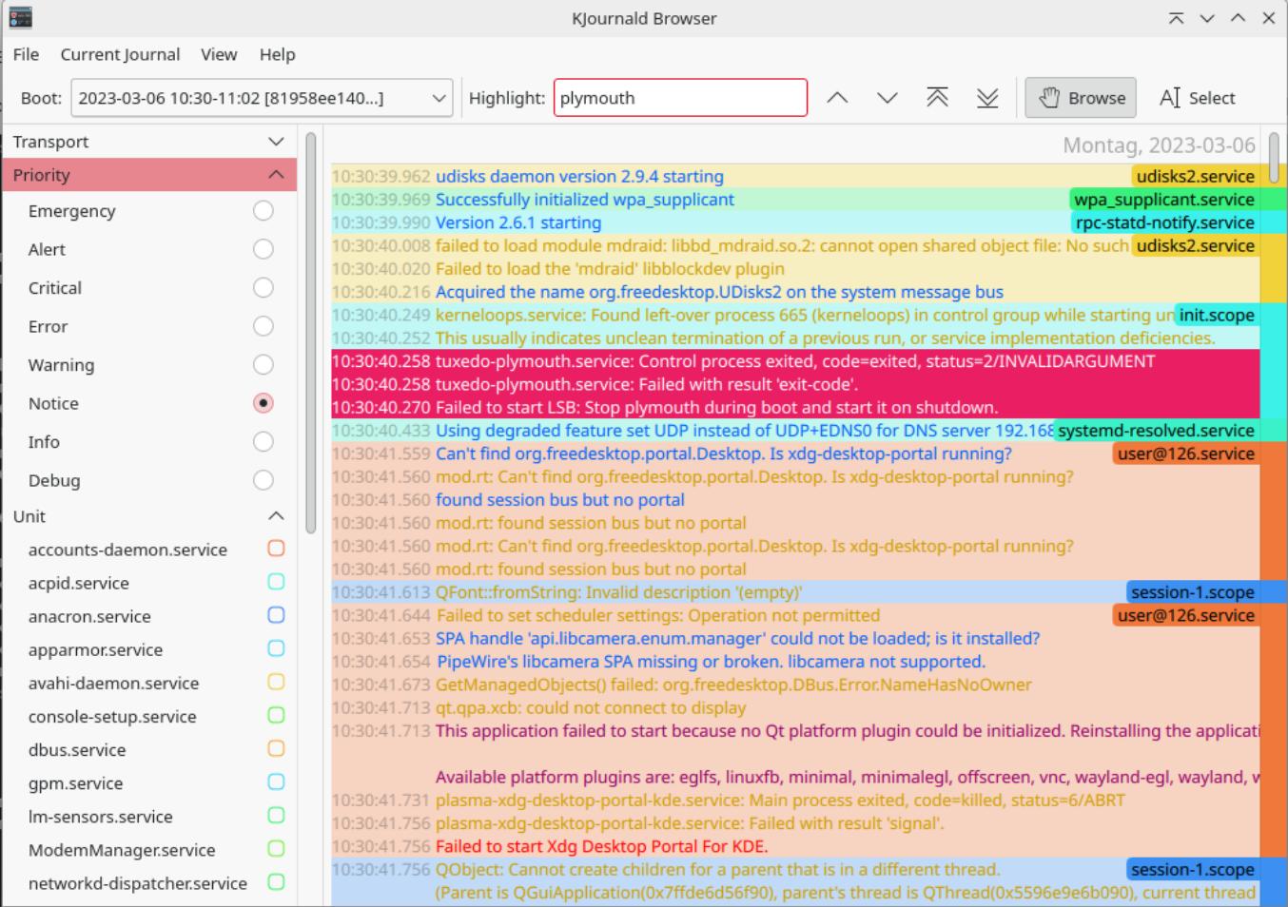Open the Help menu
1288x907 pixels.
click(x=278, y=54)
